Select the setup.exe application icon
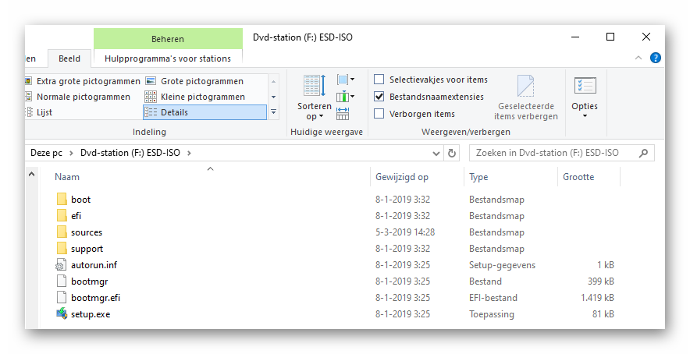 point(62,314)
